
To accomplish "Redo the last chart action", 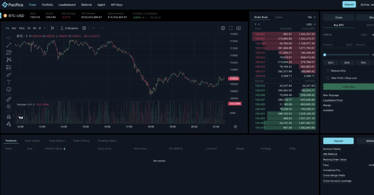I will 102,28.
